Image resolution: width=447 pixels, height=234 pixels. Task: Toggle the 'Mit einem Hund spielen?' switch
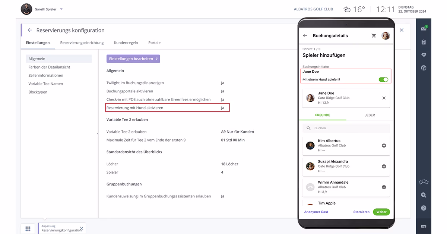(383, 79)
